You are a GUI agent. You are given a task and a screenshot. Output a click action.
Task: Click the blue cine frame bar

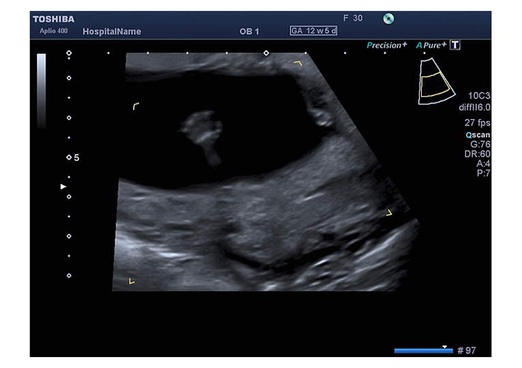[x=423, y=350]
